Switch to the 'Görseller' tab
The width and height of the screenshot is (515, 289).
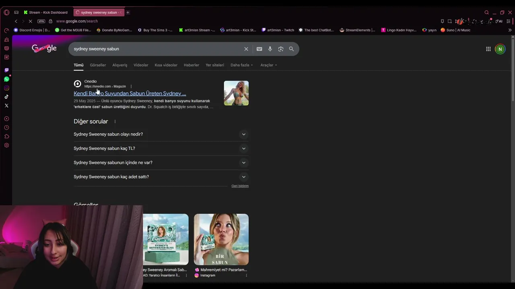pos(98,65)
